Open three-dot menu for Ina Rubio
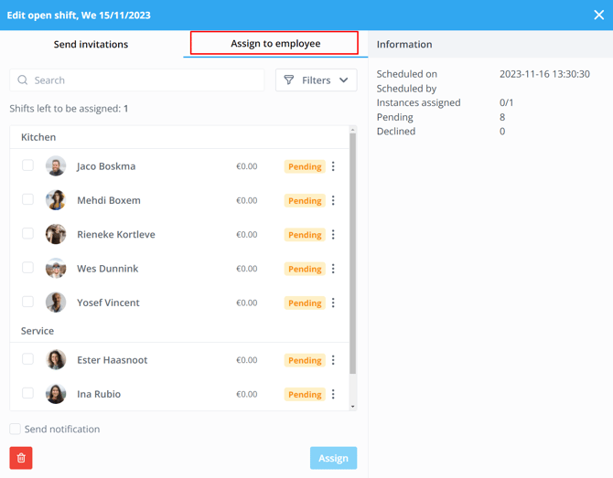The width and height of the screenshot is (613, 478). click(333, 394)
